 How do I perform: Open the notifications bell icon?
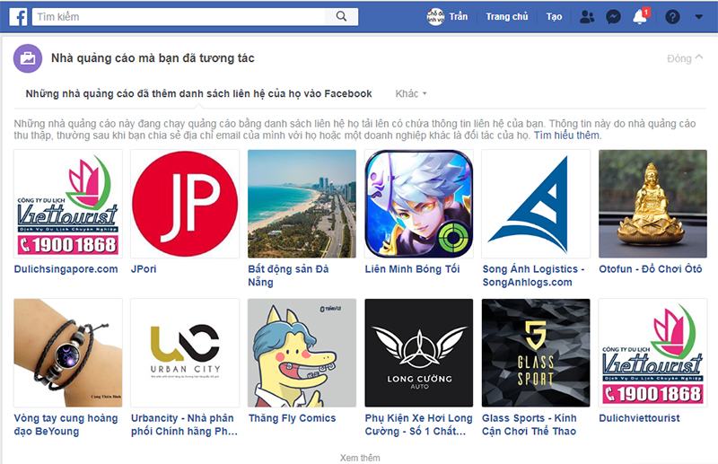(640, 17)
